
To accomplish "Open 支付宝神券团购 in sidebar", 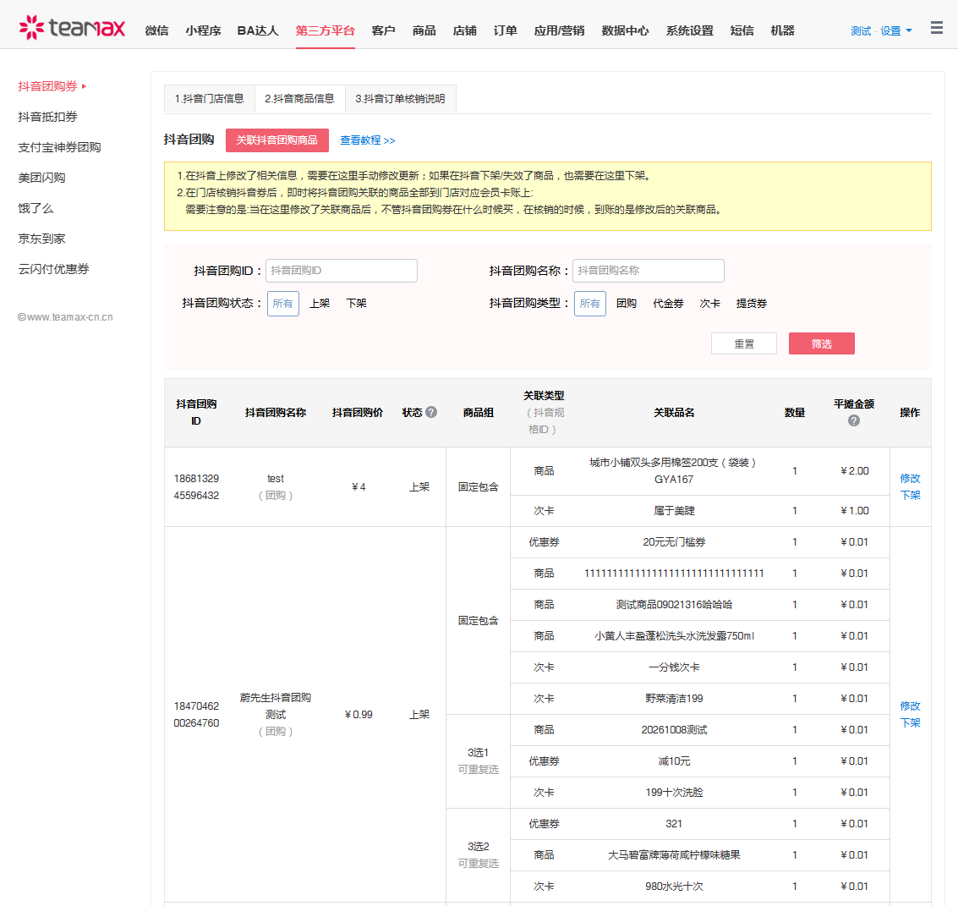I will click(x=59, y=147).
